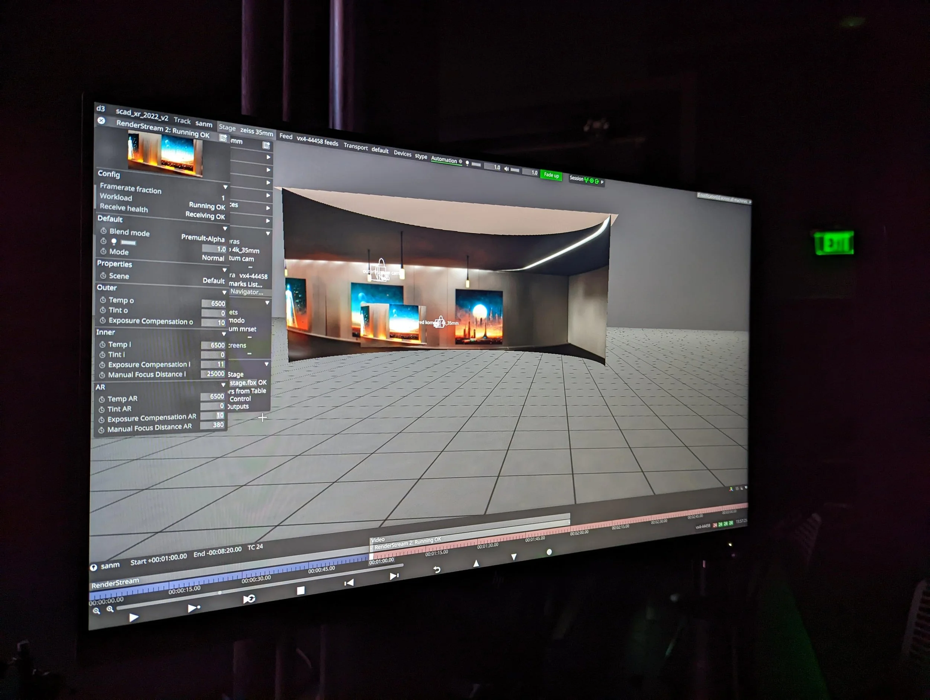Click the green Fade up button
Screen dimensions: 930x700
[x=551, y=175]
